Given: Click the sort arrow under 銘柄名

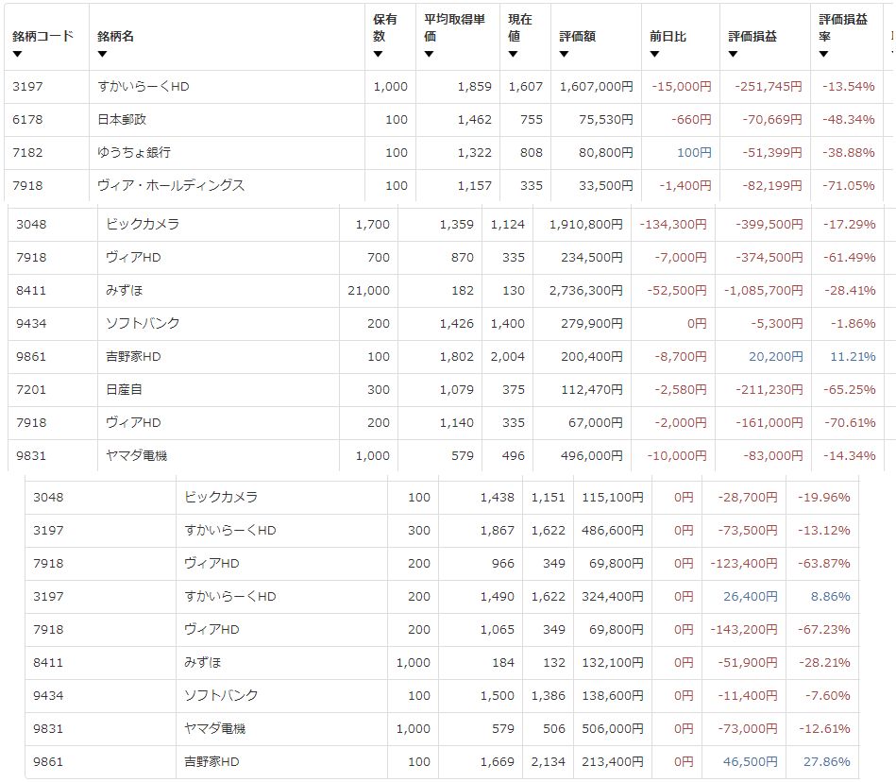Looking at the screenshot, I should (102, 54).
